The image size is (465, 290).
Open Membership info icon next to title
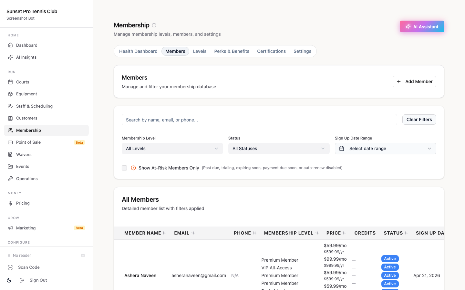click(154, 25)
